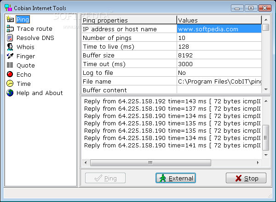
Task: Click the Trace route network icon
Action: click(10, 28)
